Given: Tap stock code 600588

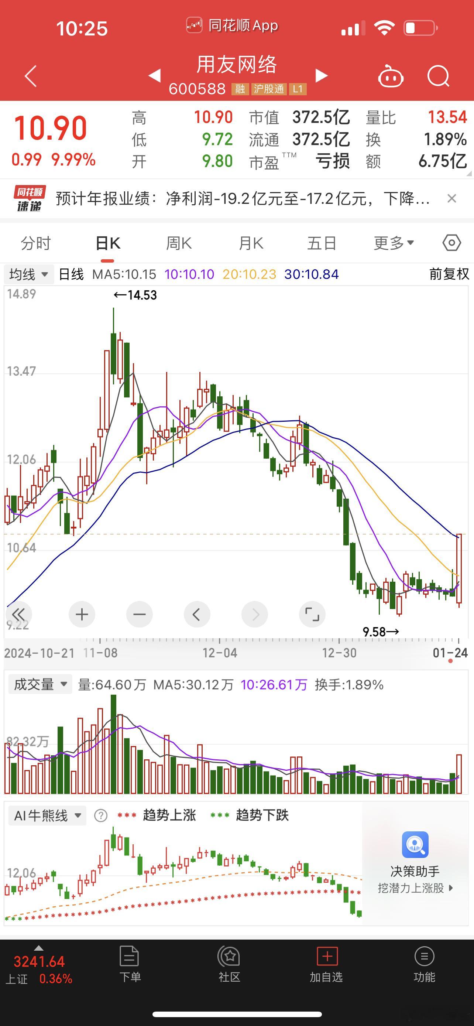Looking at the screenshot, I should tap(197, 89).
